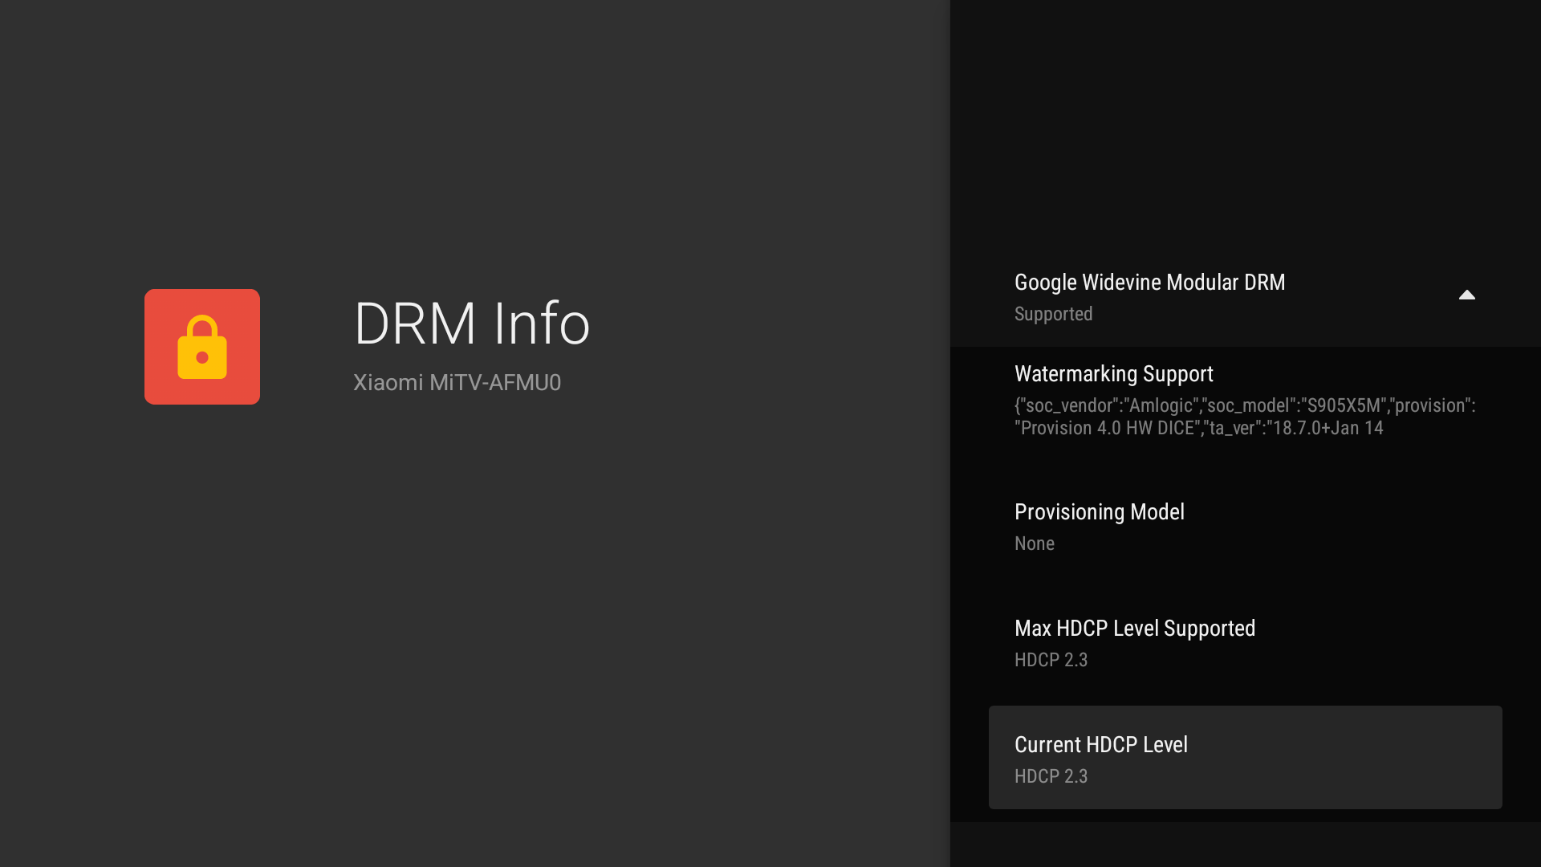Click the yellow padlock inside the app logo
Viewport: 1541px width, 867px height.
pyautogui.click(x=202, y=348)
